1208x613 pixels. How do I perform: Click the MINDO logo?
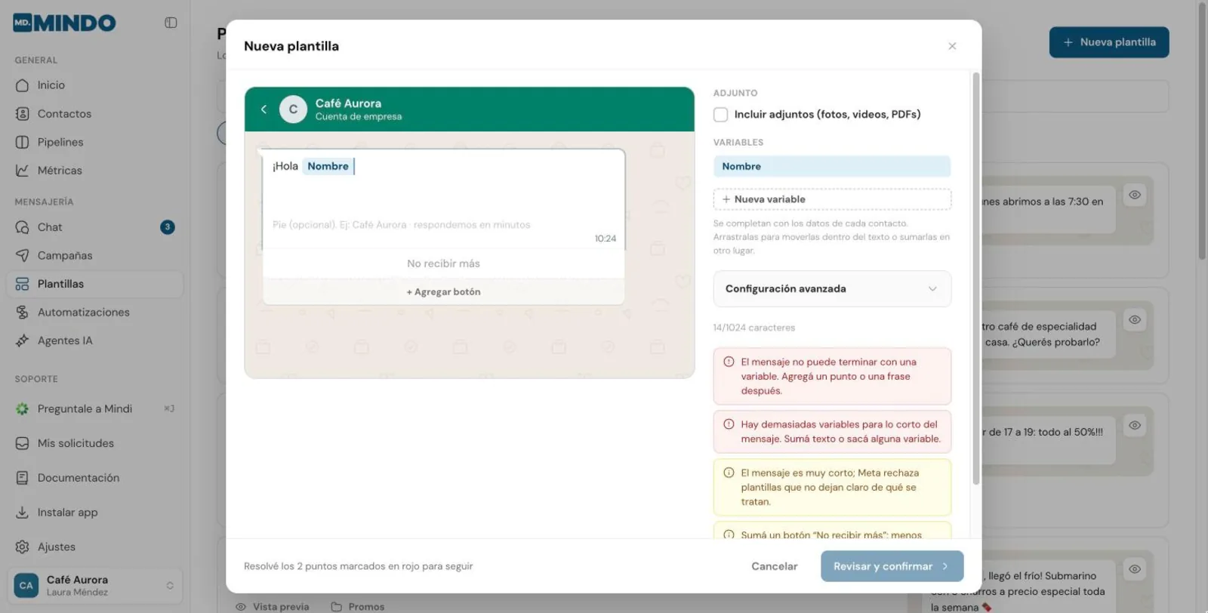(64, 23)
